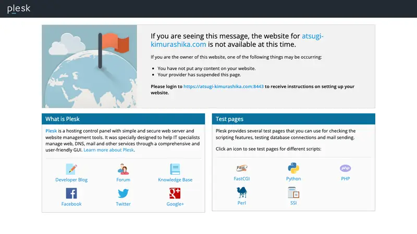417x234 pixels.
Task: Open the Developer Blog pencil icon
Action: 71,169
